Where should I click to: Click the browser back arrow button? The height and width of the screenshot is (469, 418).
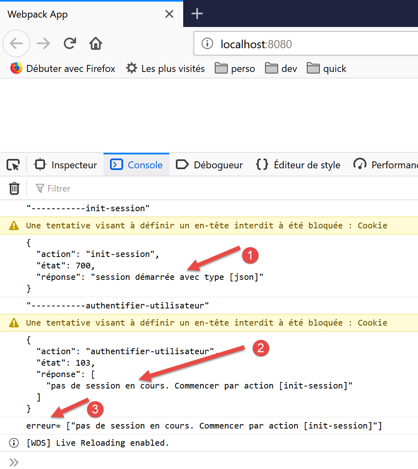(x=16, y=43)
